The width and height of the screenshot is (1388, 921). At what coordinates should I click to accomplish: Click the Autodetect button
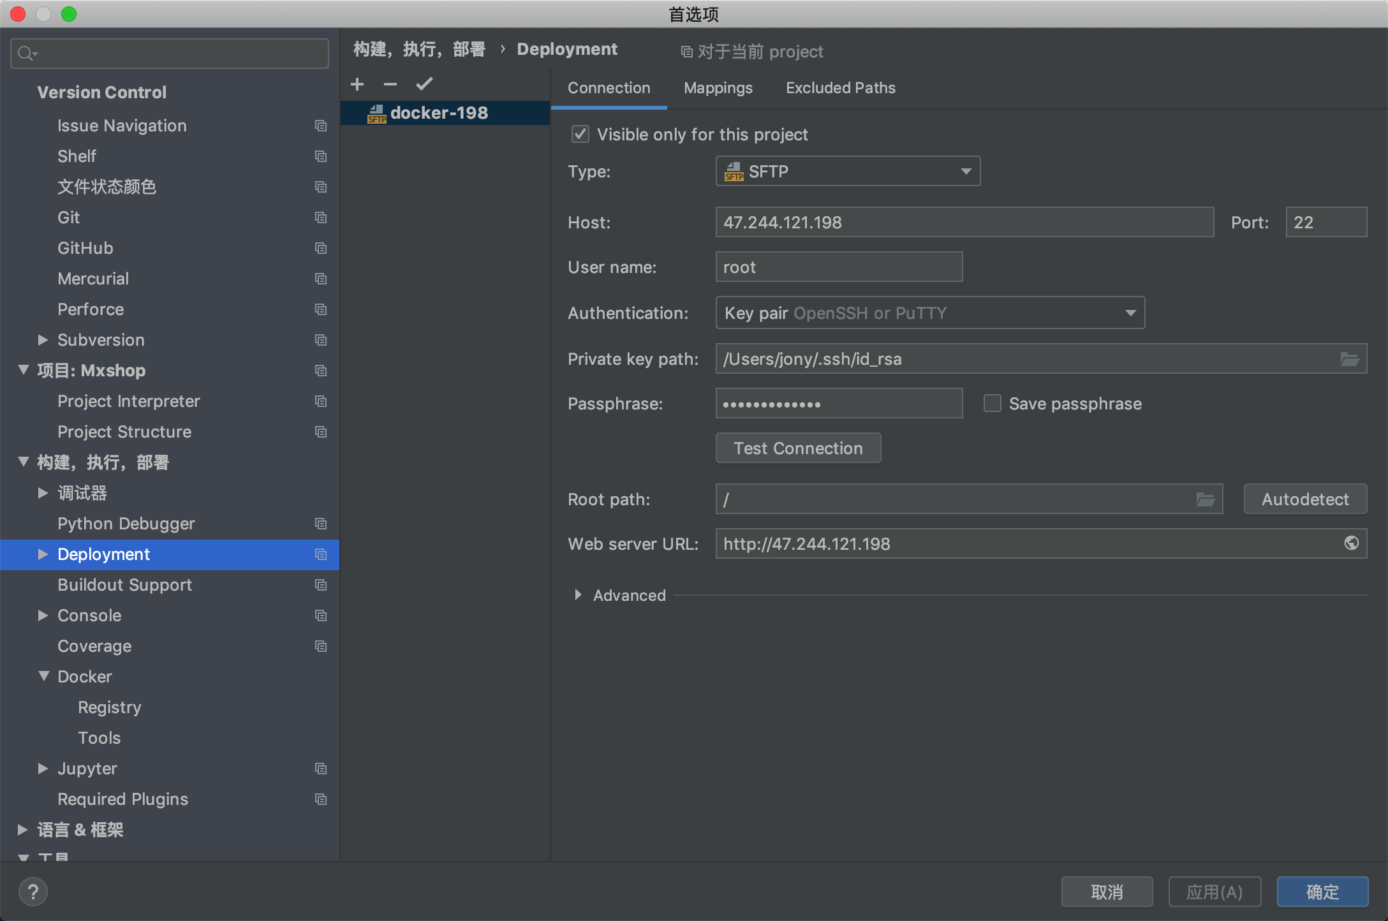(x=1304, y=499)
